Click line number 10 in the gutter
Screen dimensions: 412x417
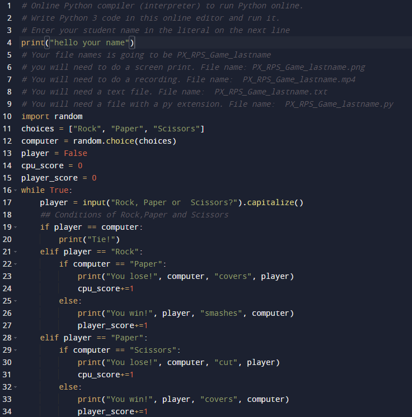7,116
